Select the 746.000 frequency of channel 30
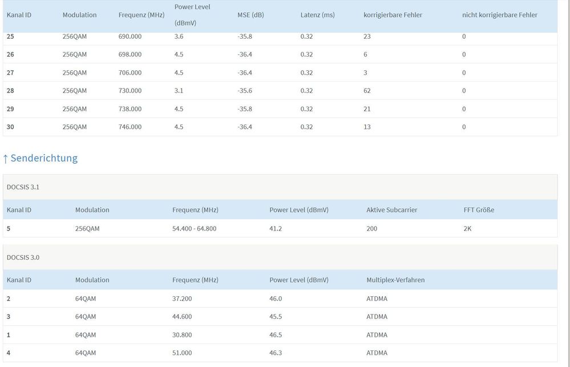570x367 pixels. click(130, 127)
